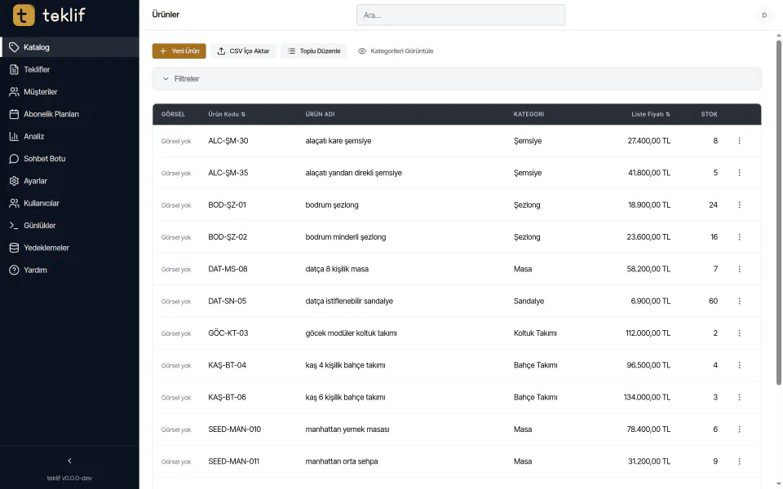Open Müşteriler section

(69, 92)
